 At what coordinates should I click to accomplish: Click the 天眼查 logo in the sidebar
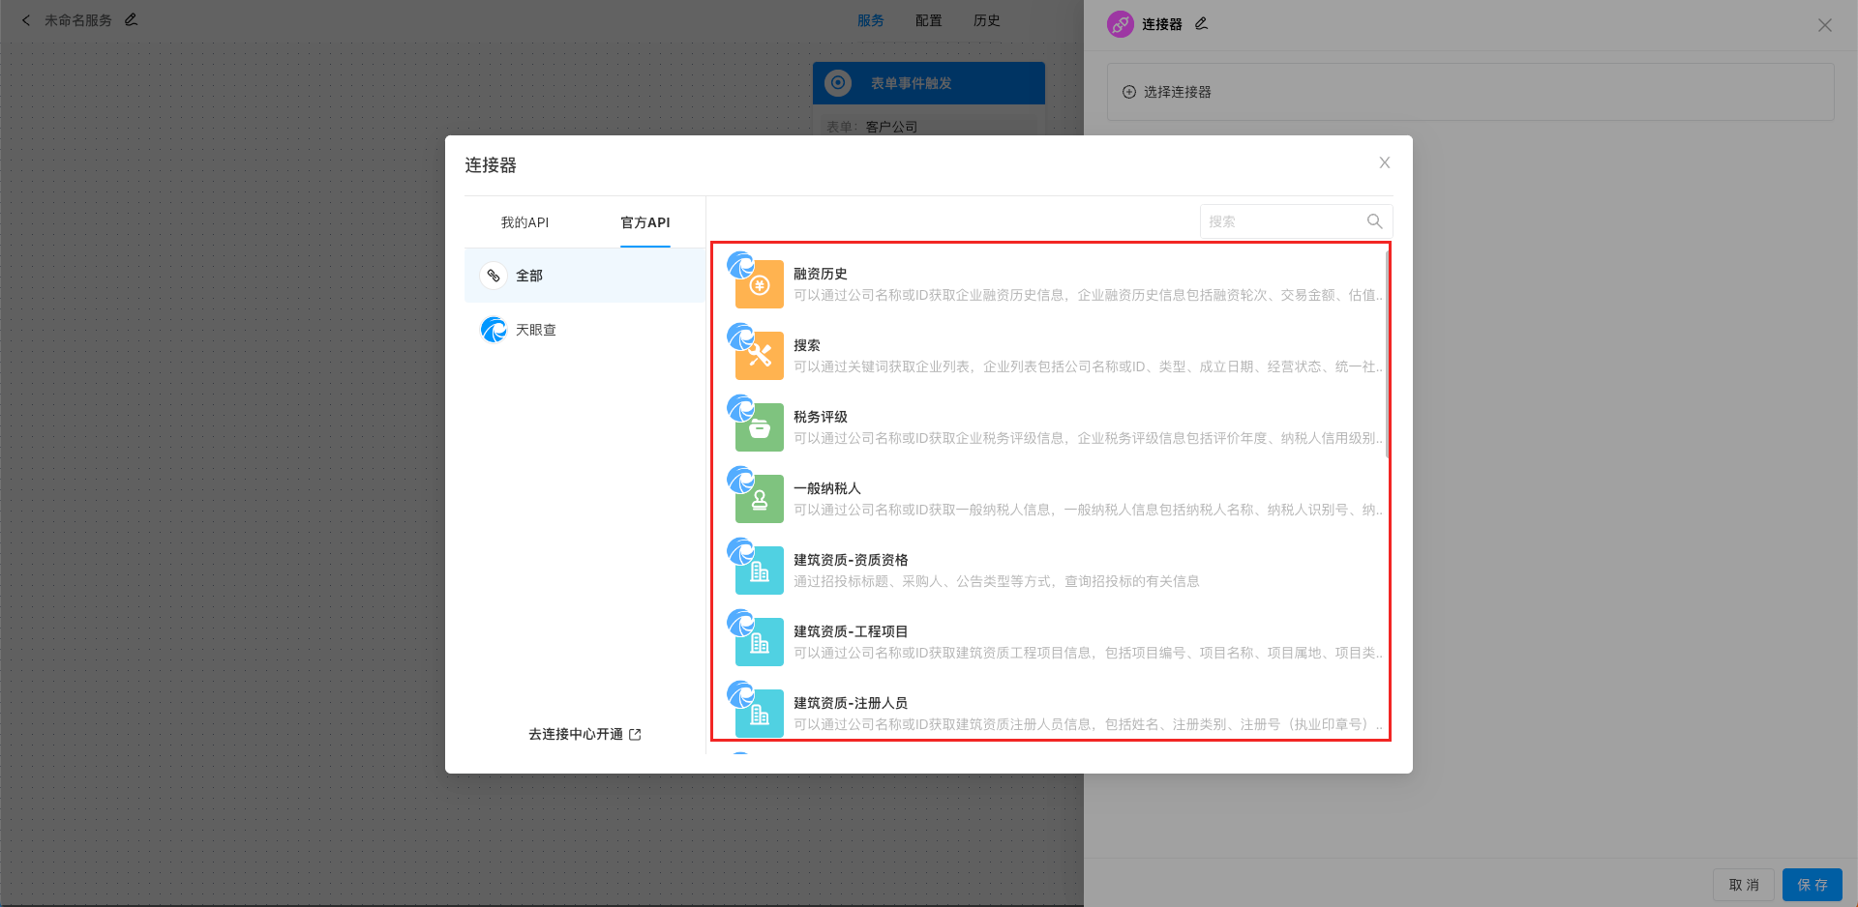494,329
